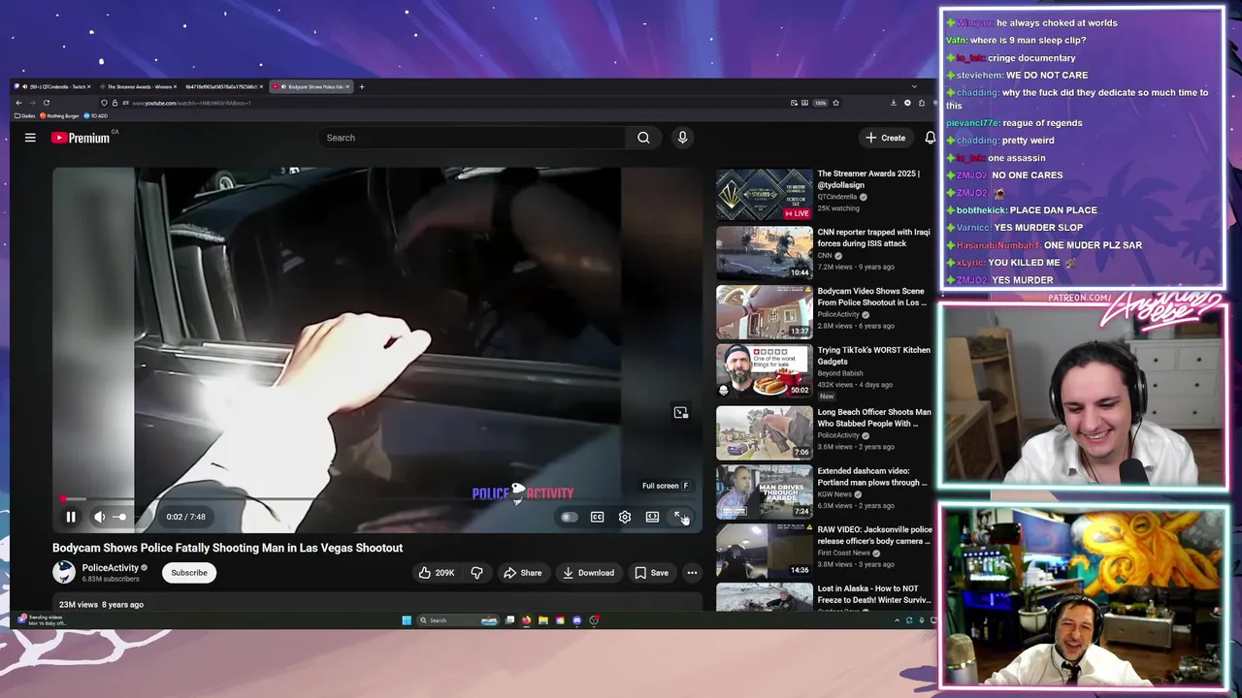Go back in the browser
Viewport: 1242px width, 698px height.
coord(18,103)
